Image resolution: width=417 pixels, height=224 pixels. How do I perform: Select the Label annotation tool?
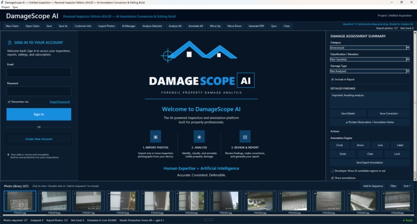tap(400, 145)
